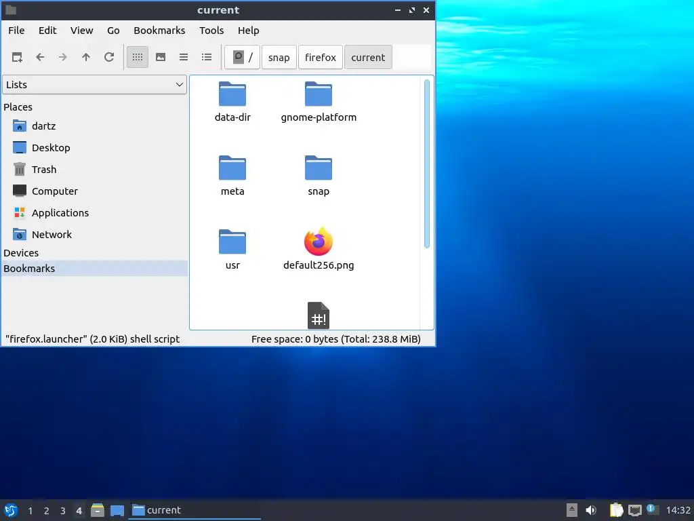
Task: Open the Edit menu
Action: pyautogui.click(x=47, y=31)
